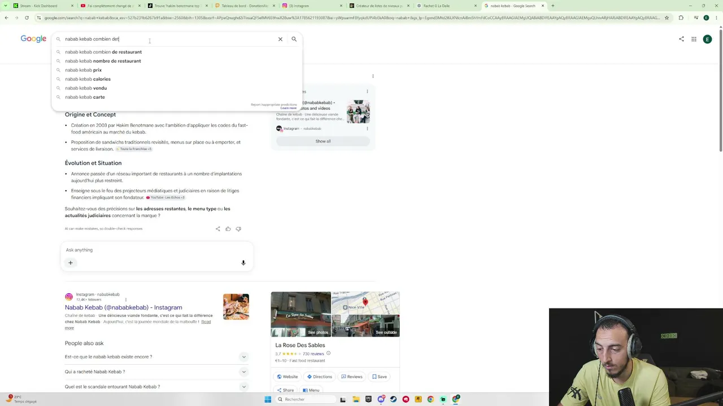723x406 pixels.
Task: Go to the Google home logo
Action: click(x=33, y=39)
